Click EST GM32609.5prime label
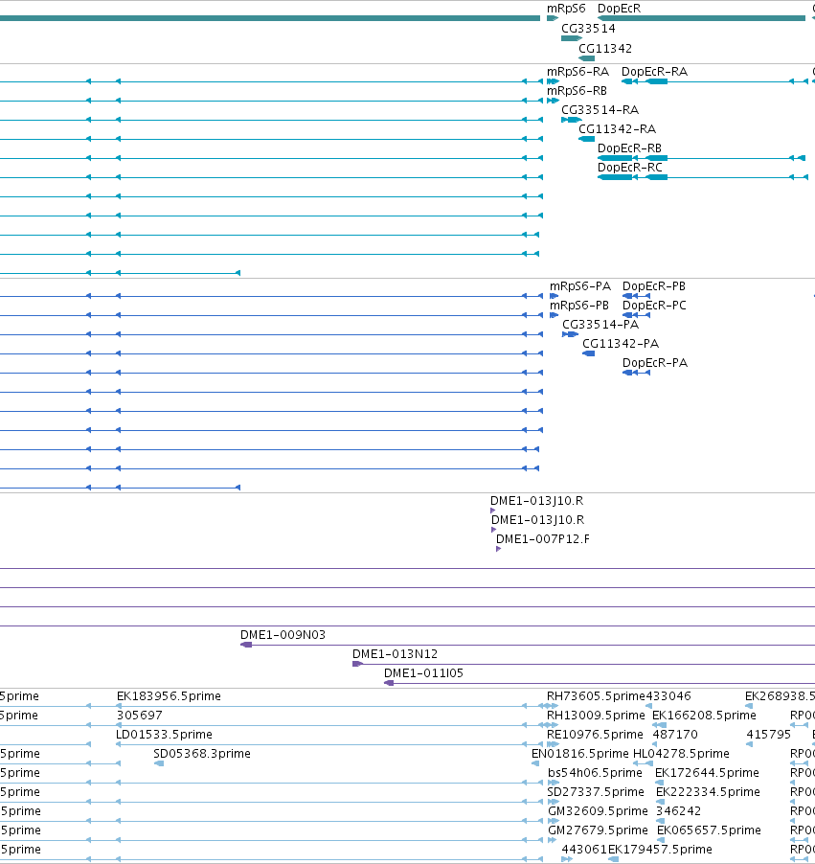 tap(598, 811)
